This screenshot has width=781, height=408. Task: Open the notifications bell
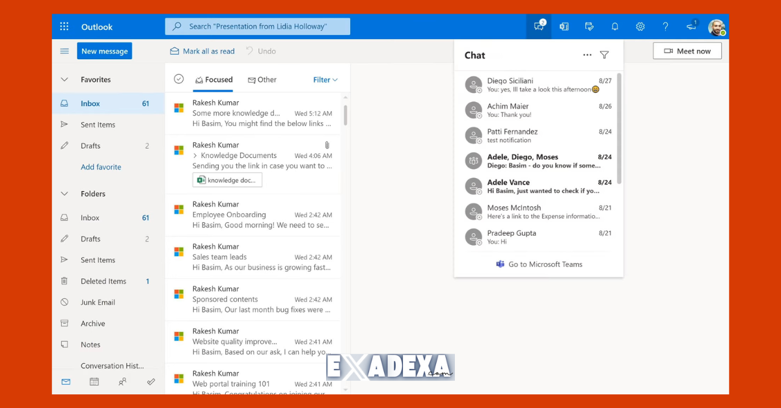(x=614, y=27)
